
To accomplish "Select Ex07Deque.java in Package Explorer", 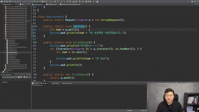I will pyautogui.click(x=12, y=51).
